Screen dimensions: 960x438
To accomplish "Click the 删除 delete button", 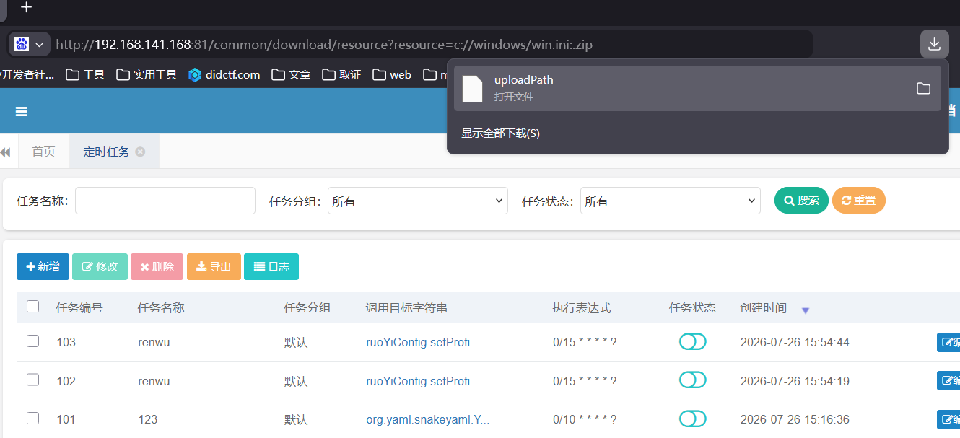I will click(x=157, y=266).
